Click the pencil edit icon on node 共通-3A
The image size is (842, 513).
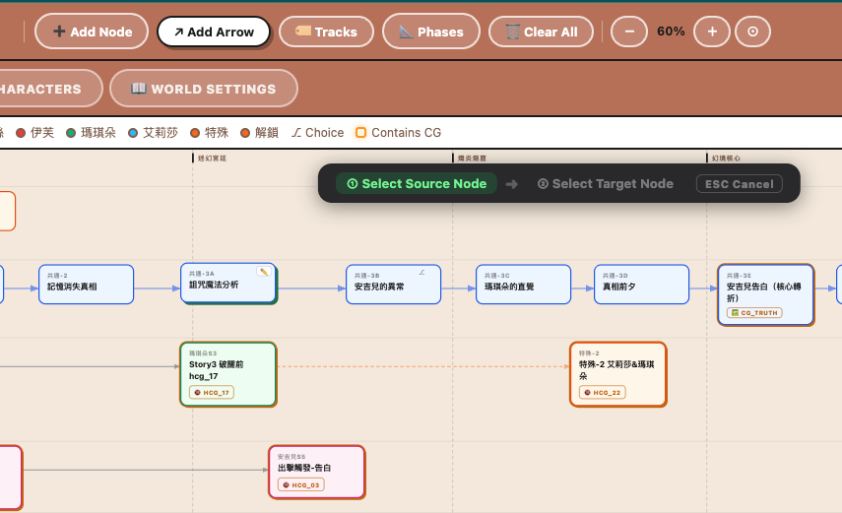pyautogui.click(x=263, y=272)
